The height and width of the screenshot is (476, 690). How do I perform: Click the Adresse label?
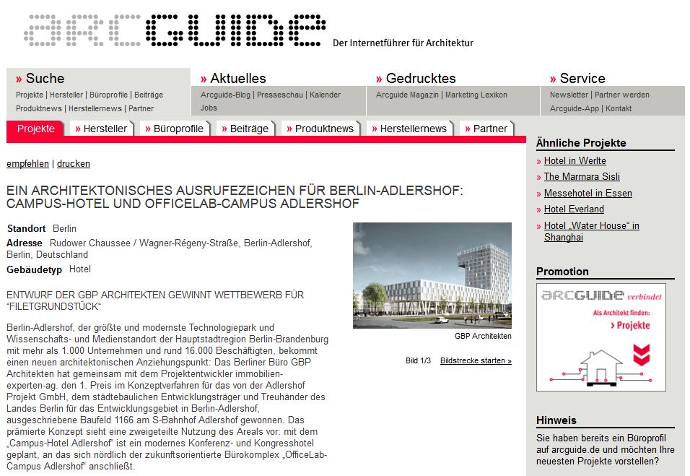coord(25,243)
